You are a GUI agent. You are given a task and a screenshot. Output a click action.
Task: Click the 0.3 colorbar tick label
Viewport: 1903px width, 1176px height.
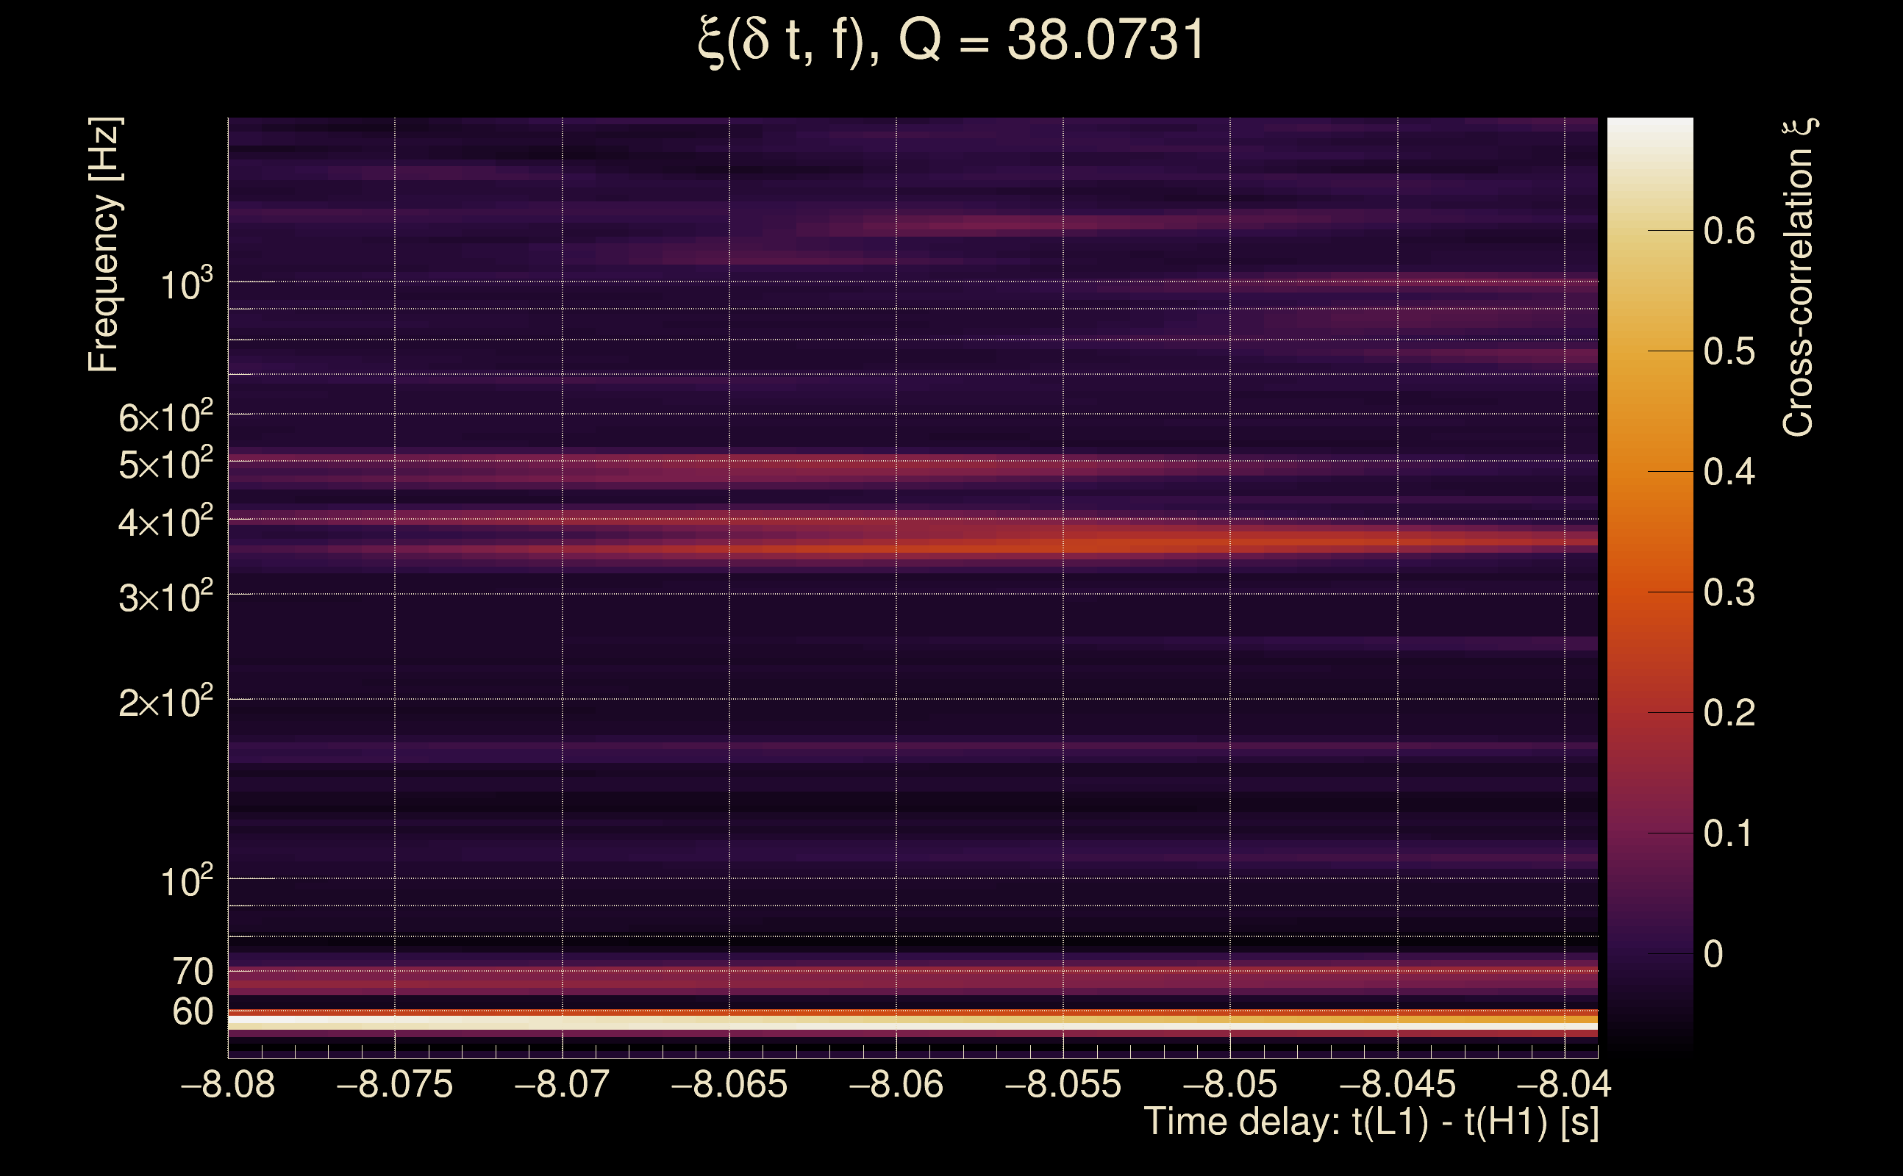coord(1729,592)
